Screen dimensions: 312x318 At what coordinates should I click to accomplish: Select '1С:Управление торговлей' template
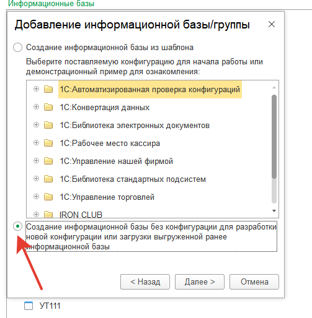pyautogui.click(x=107, y=197)
